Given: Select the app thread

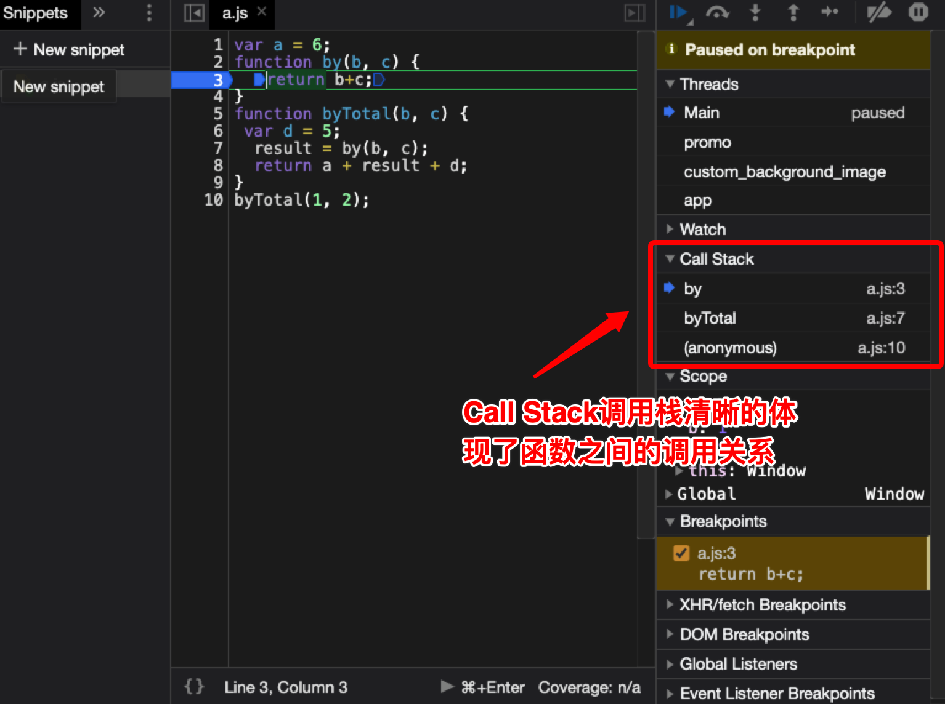Looking at the screenshot, I should pyautogui.click(x=793, y=201).
